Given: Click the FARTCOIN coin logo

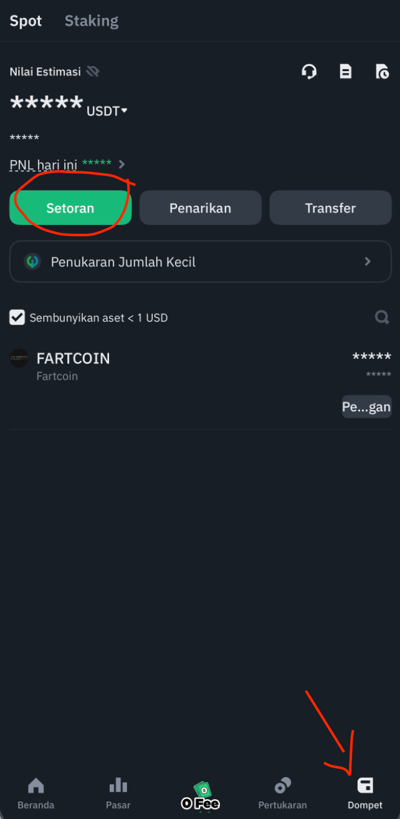Looking at the screenshot, I should click(x=19, y=358).
